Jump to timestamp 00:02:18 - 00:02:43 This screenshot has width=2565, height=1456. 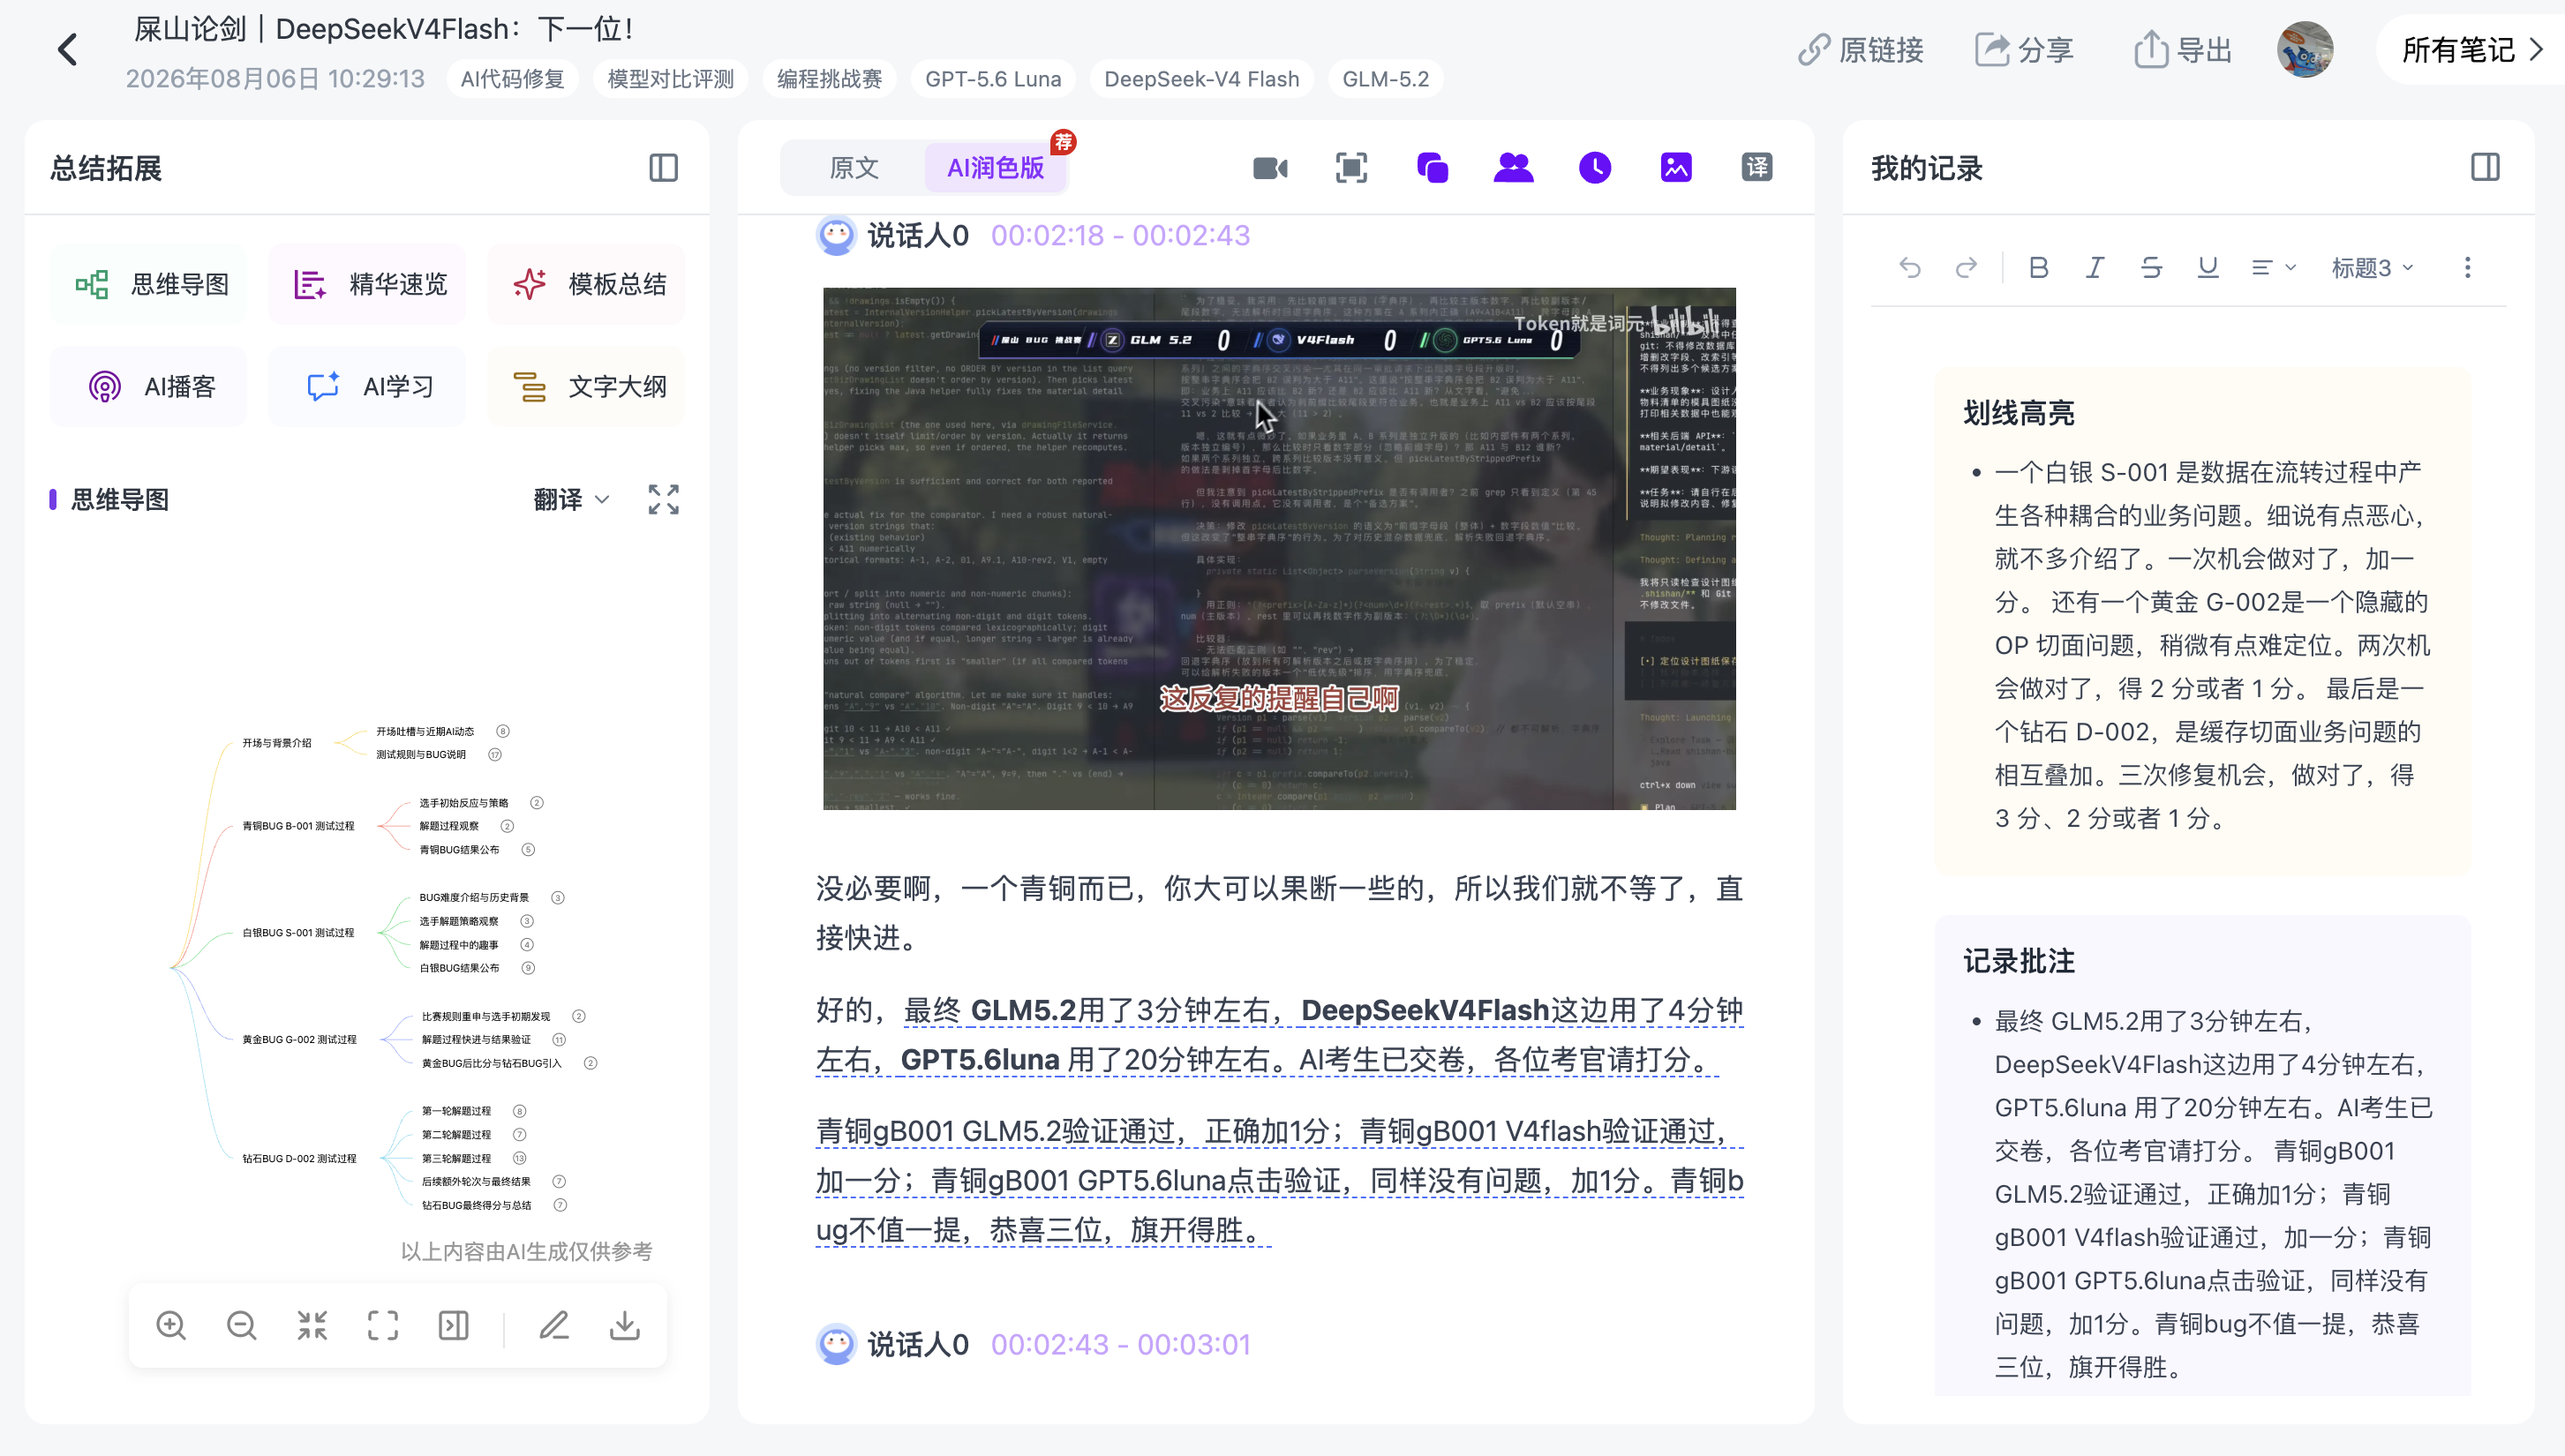[1120, 235]
